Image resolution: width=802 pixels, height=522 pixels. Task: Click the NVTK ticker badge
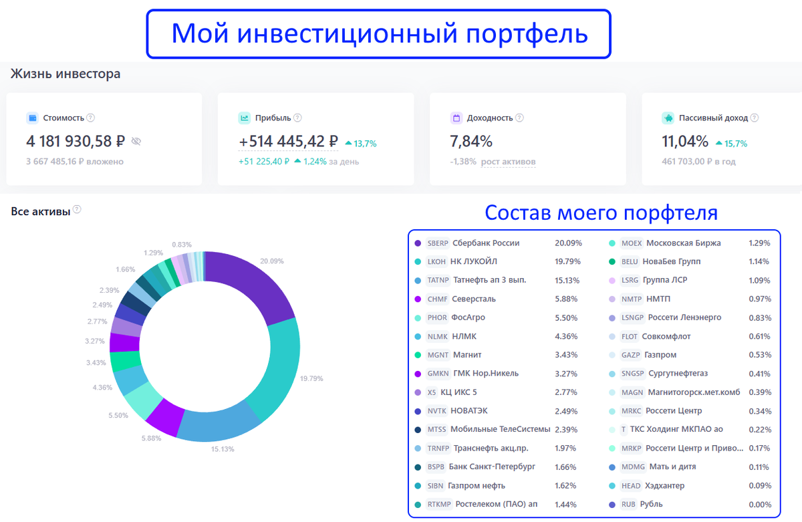[437, 411]
